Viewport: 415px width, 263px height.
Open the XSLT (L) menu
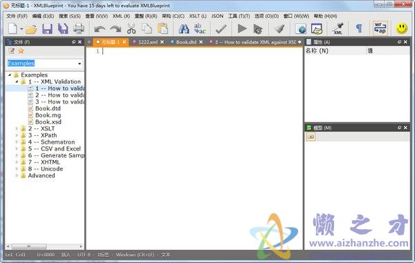(x=197, y=16)
